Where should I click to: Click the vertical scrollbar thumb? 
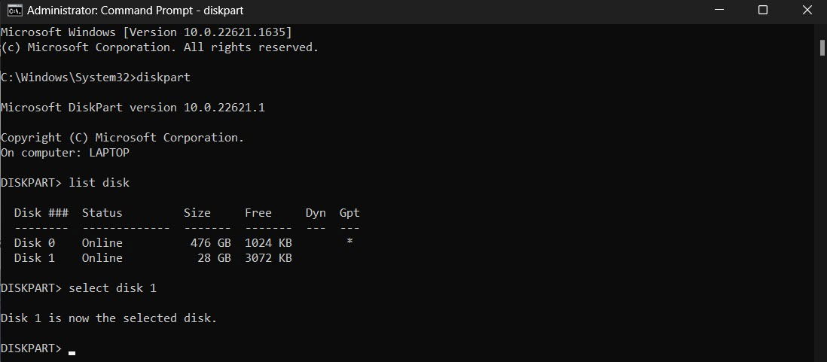[x=822, y=47]
